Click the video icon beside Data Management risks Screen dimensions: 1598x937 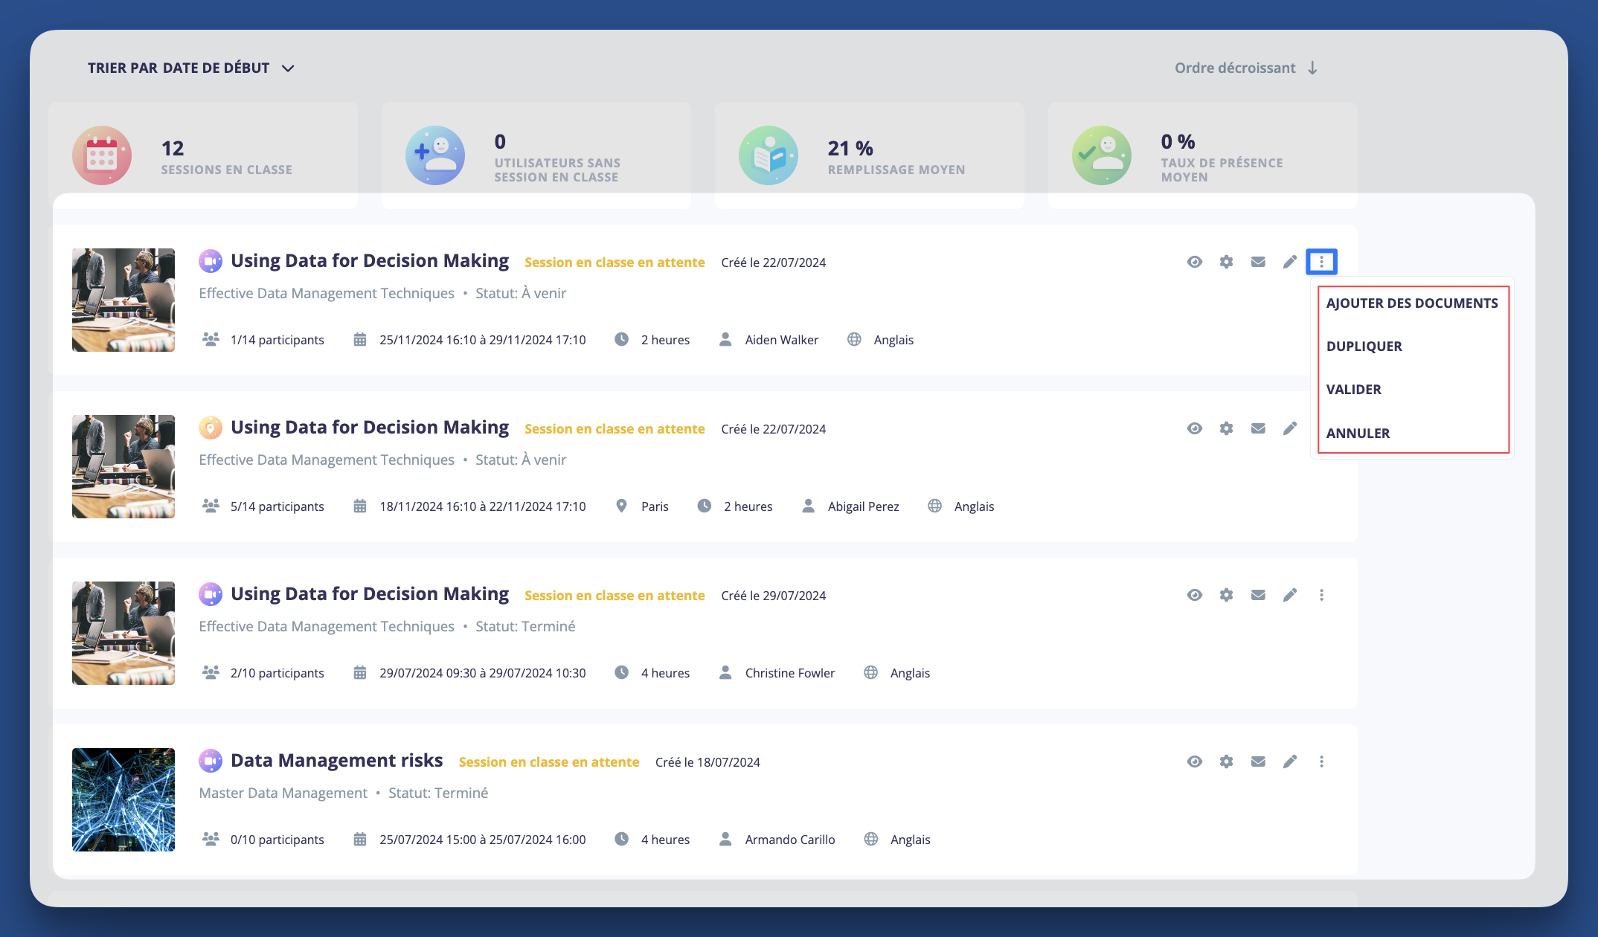pyautogui.click(x=211, y=761)
